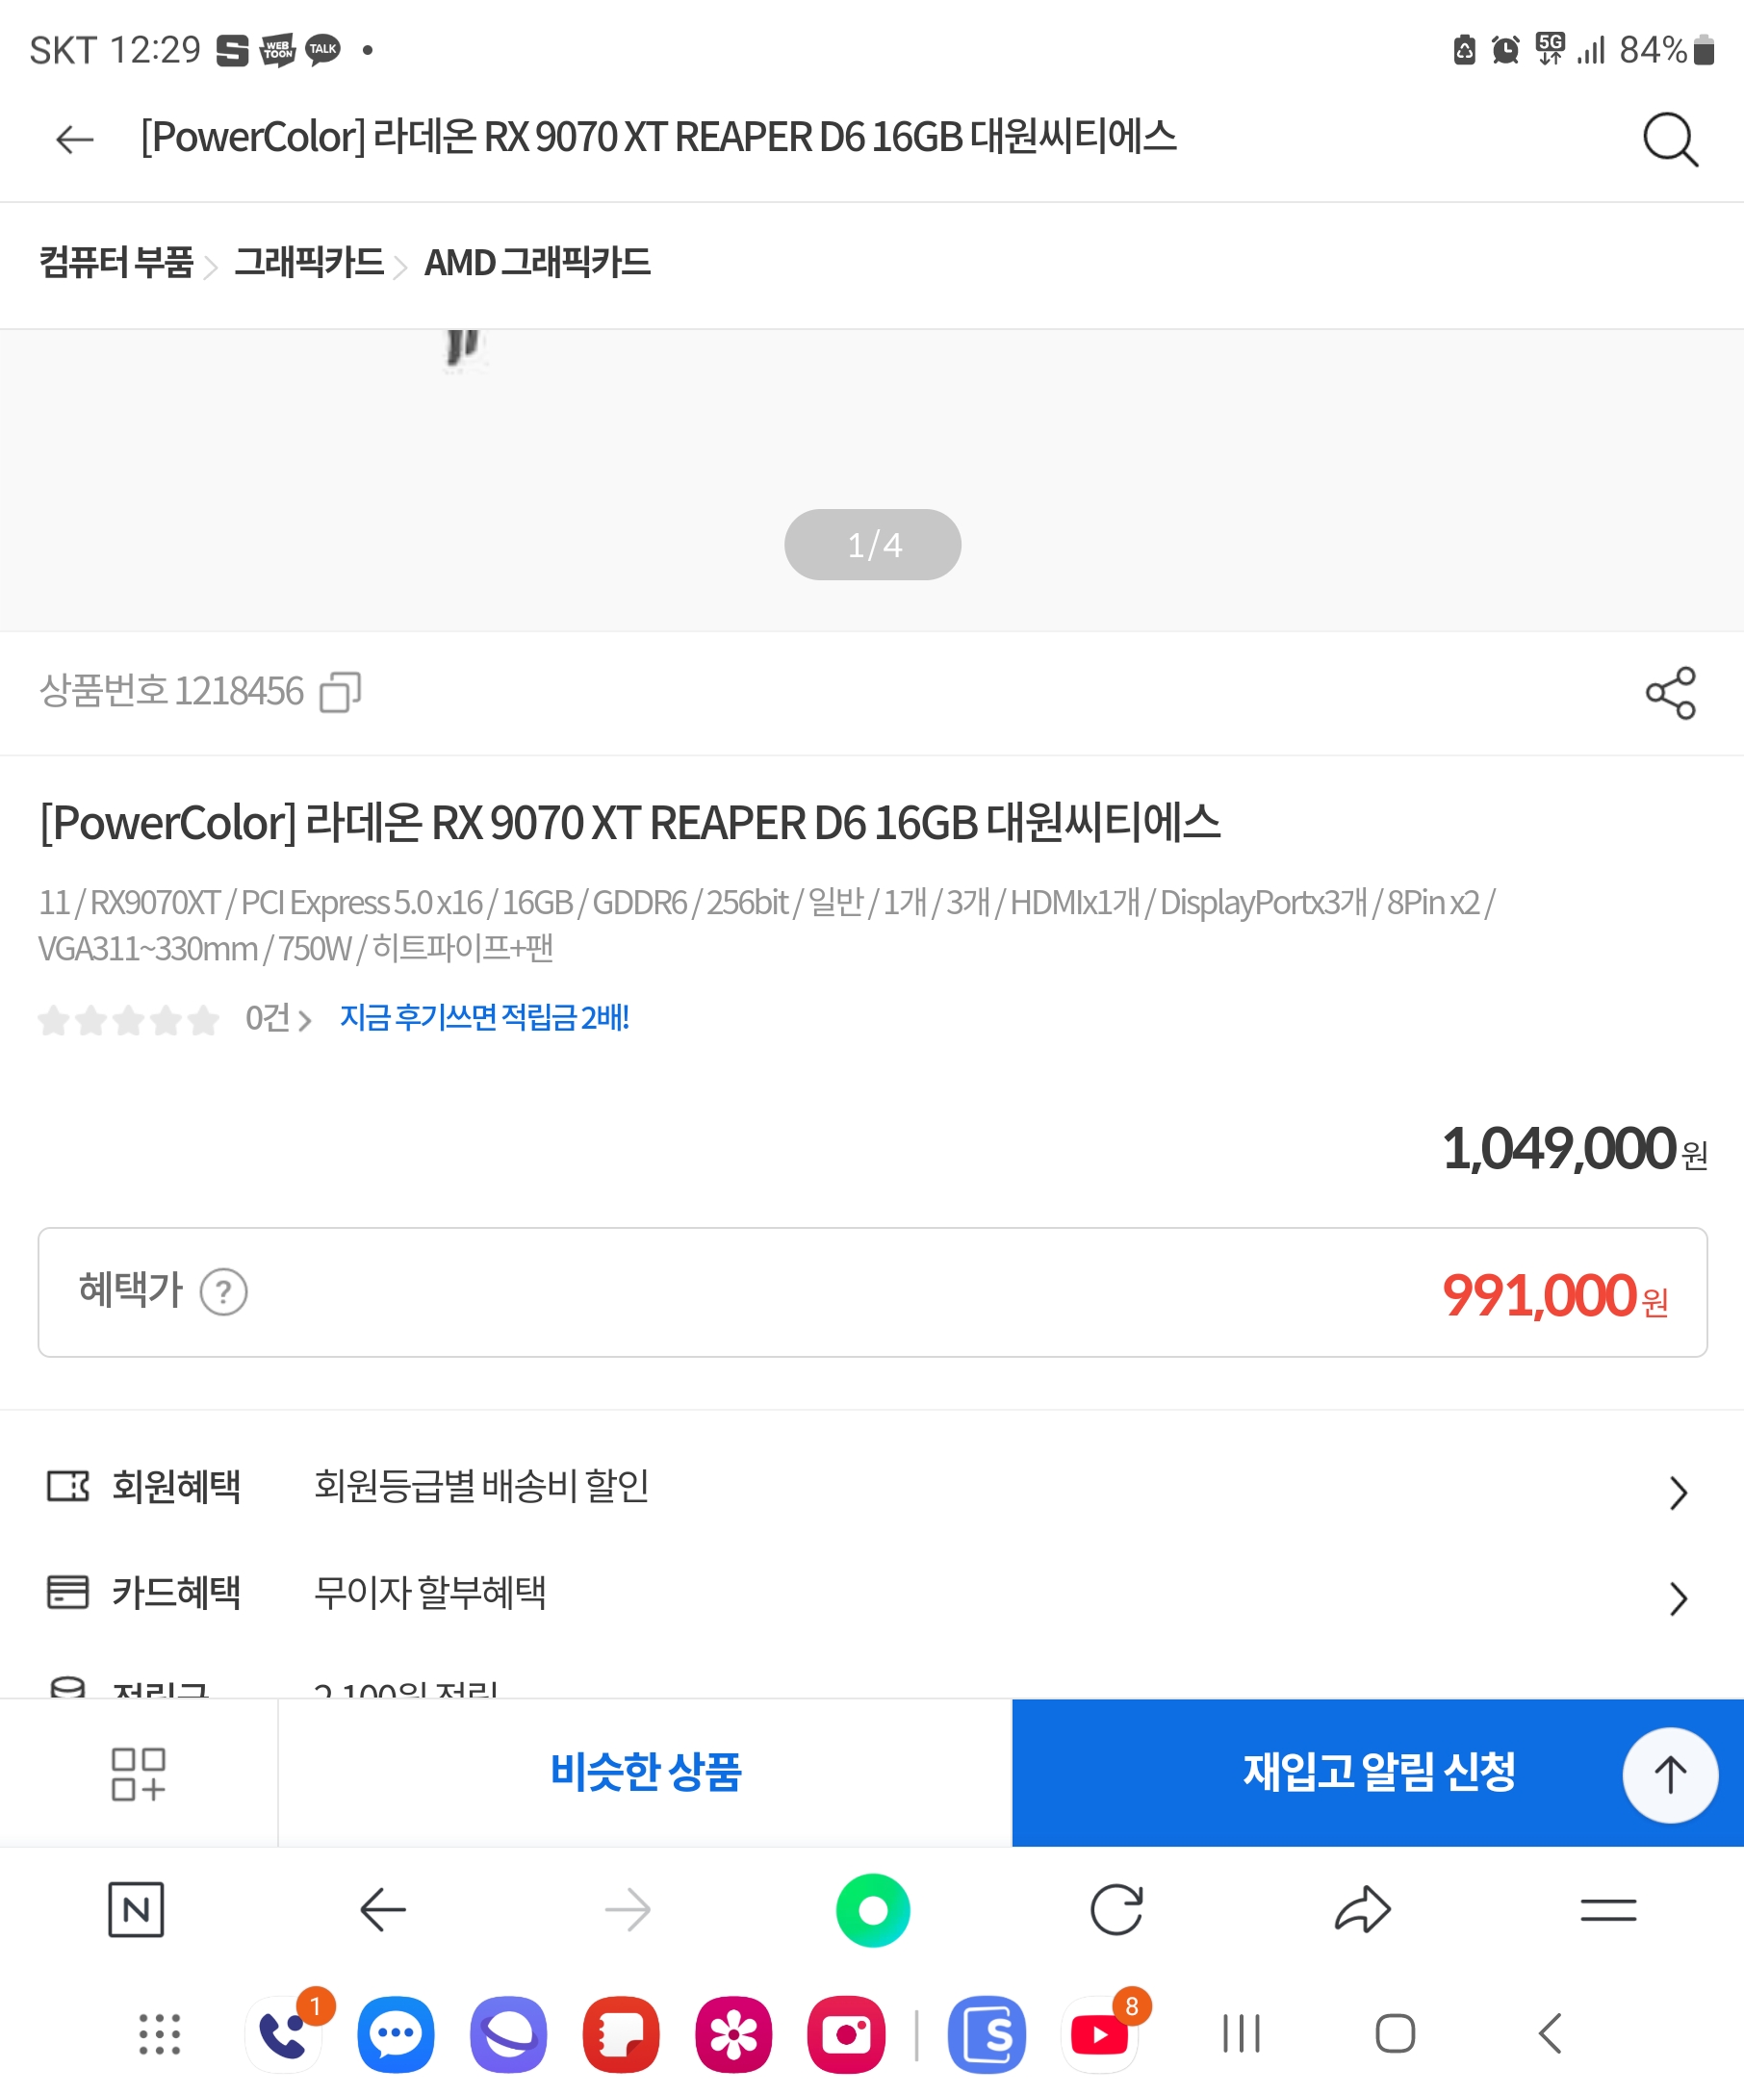Expand the 카드혜택 row chevron
Screen dimensions: 1744x2094
point(1679,1598)
